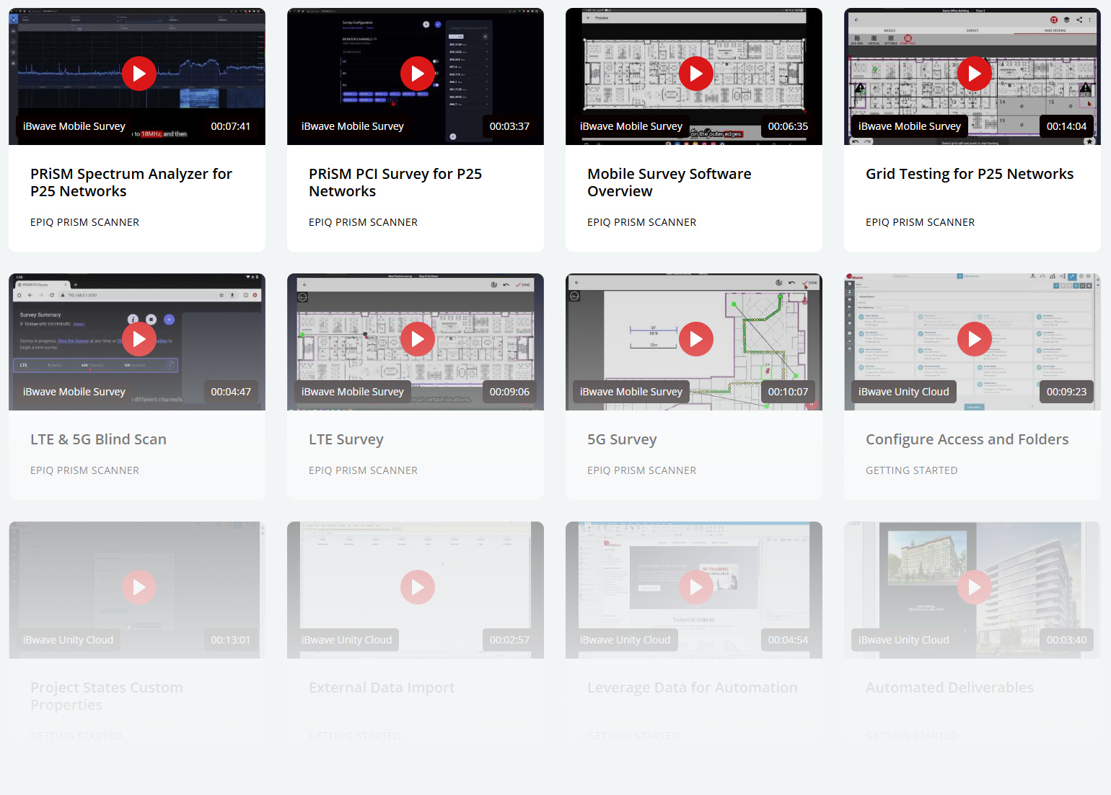Open the LTE Survey title link
This screenshot has width=1111, height=795.
[346, 439]
